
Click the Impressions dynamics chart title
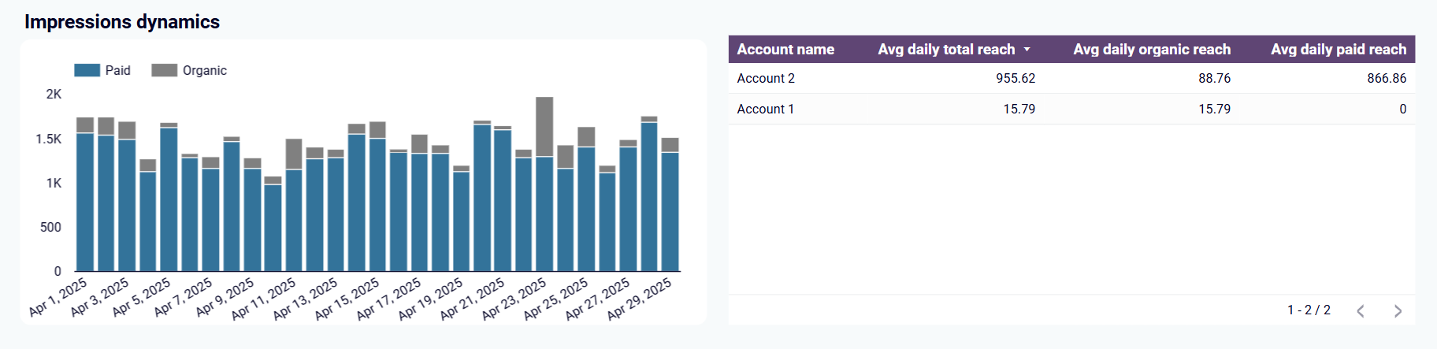click(x=122, y=22)
